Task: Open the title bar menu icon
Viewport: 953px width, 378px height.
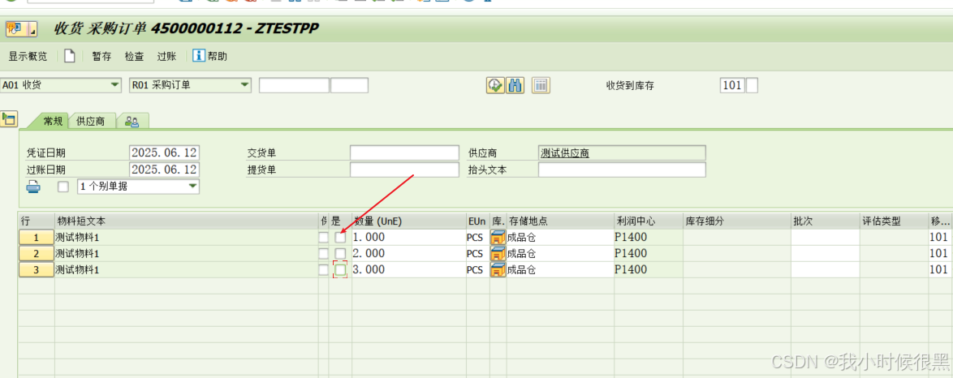Action: coord(21,28)
